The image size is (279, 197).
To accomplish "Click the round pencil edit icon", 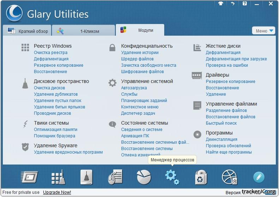I will pos(259,177).
